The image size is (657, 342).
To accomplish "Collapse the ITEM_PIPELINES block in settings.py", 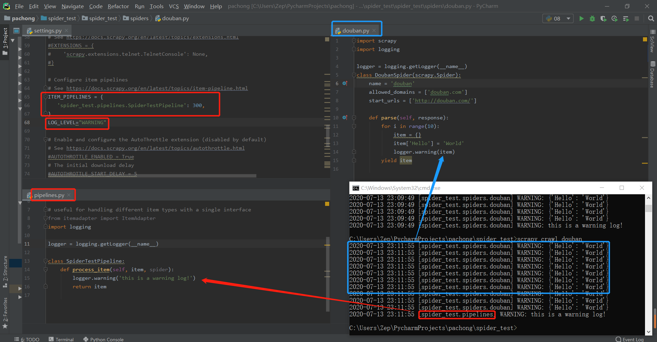I will click(x=46, y=97).
